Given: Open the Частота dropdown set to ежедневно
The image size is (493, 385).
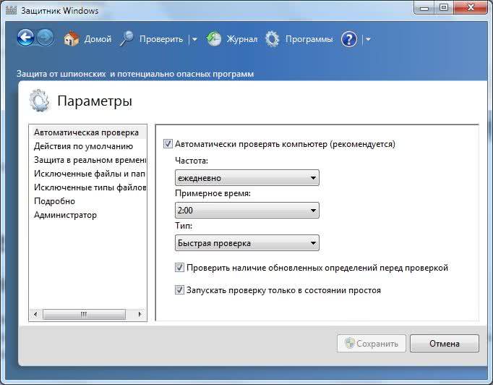Looking at the screenshot, I should [x=246, y=178].
